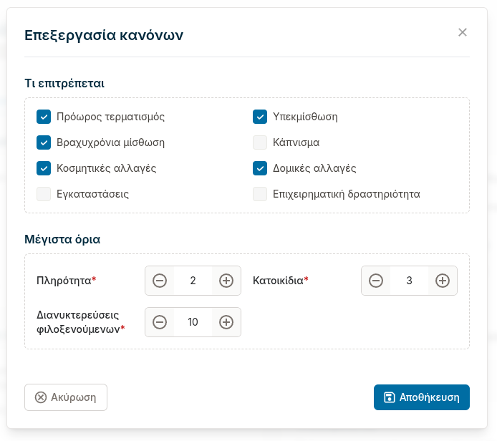This screenshot has width=497, height=441.
Task: Click the Αποθήκευση save button
Action: click(421, 397)
